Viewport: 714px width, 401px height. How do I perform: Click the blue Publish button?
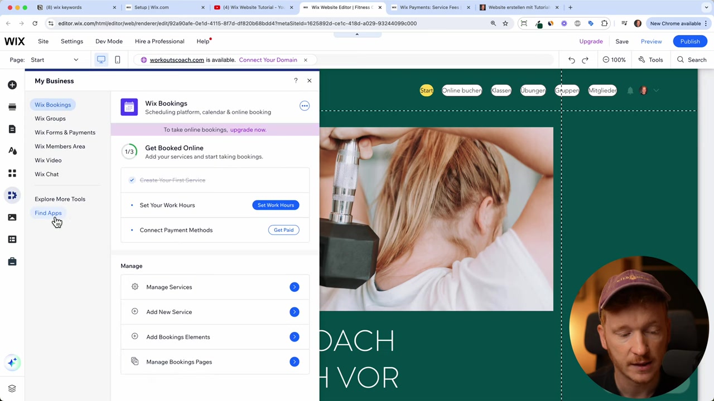tap(690, 41)
